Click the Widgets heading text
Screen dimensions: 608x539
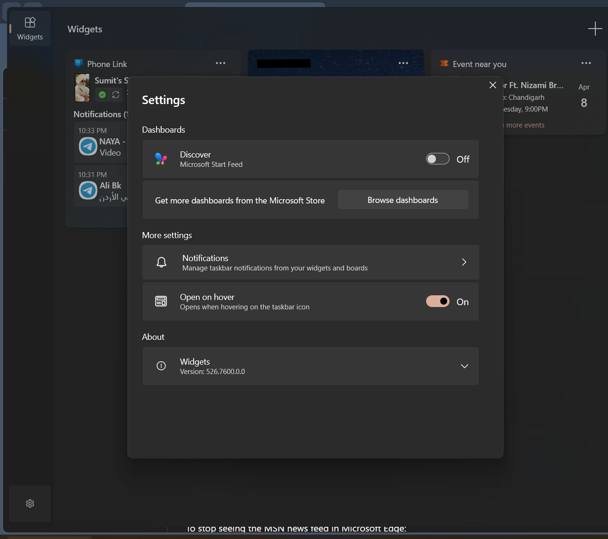coord(85,29)
